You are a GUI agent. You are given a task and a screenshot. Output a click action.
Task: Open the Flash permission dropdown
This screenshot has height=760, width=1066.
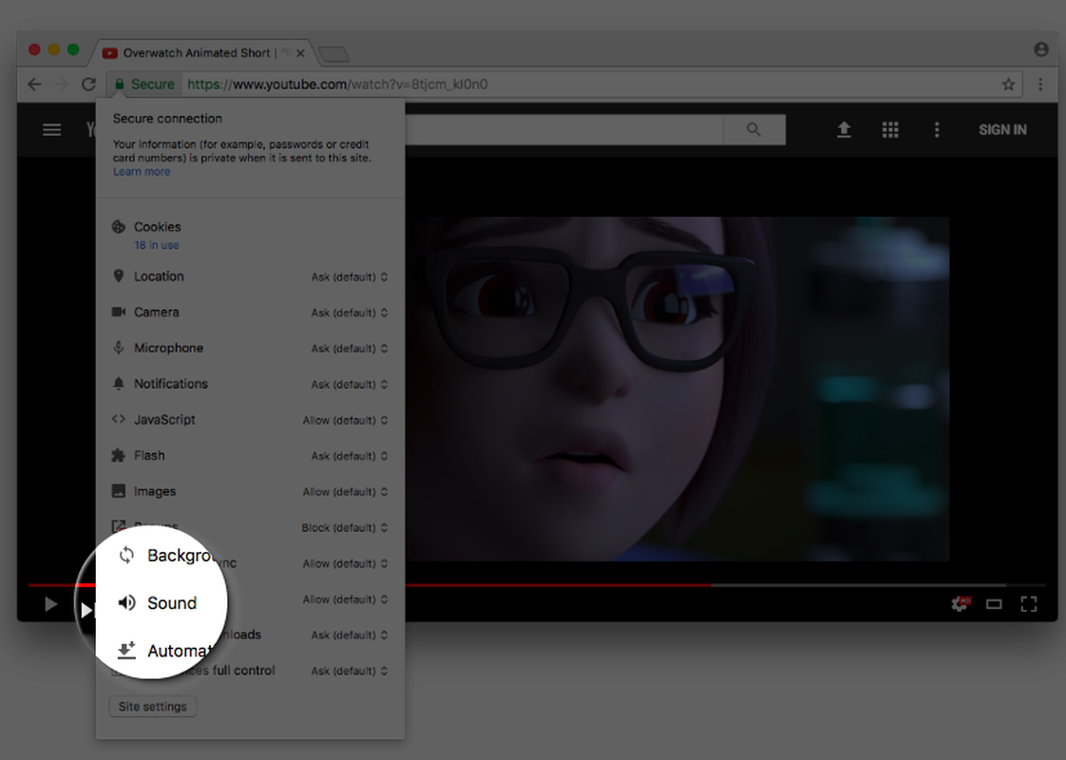click(x=350, y=456)
